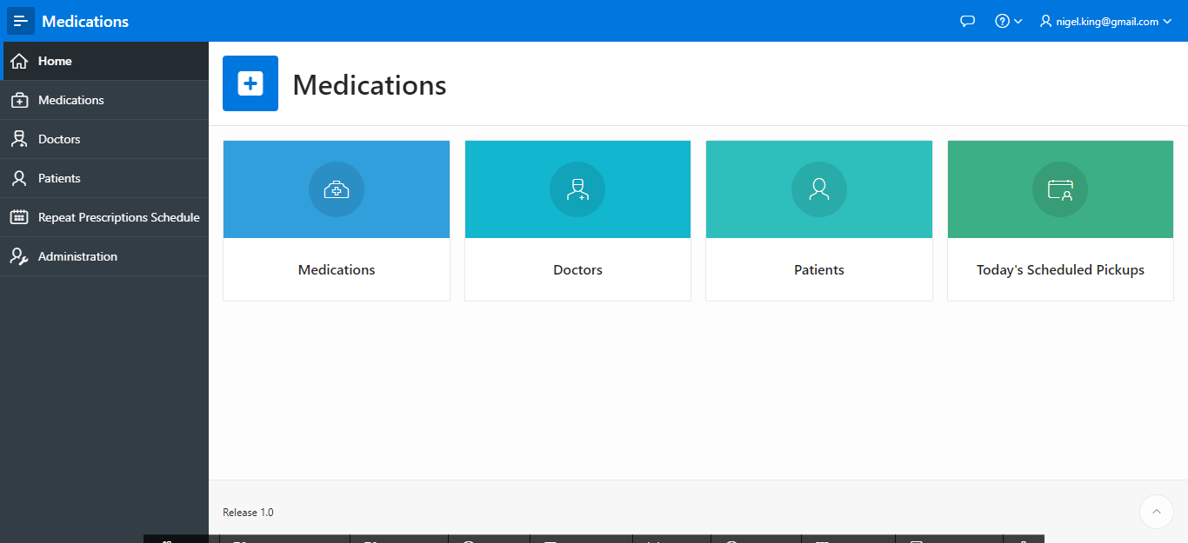Open the nigel.king@gmail.com user menu
This screenshot has height=543, width=1188.
(1105, 22)
